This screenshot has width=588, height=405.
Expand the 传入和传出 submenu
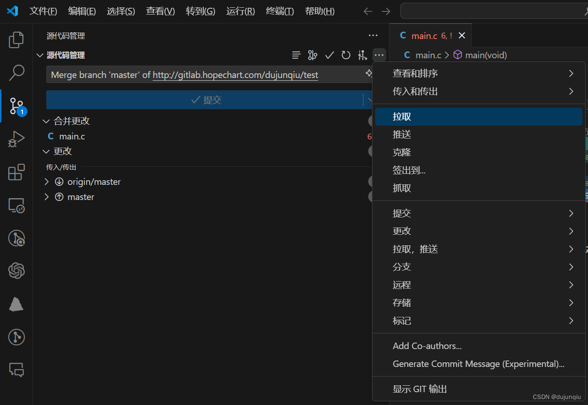(x=479, y=91)
